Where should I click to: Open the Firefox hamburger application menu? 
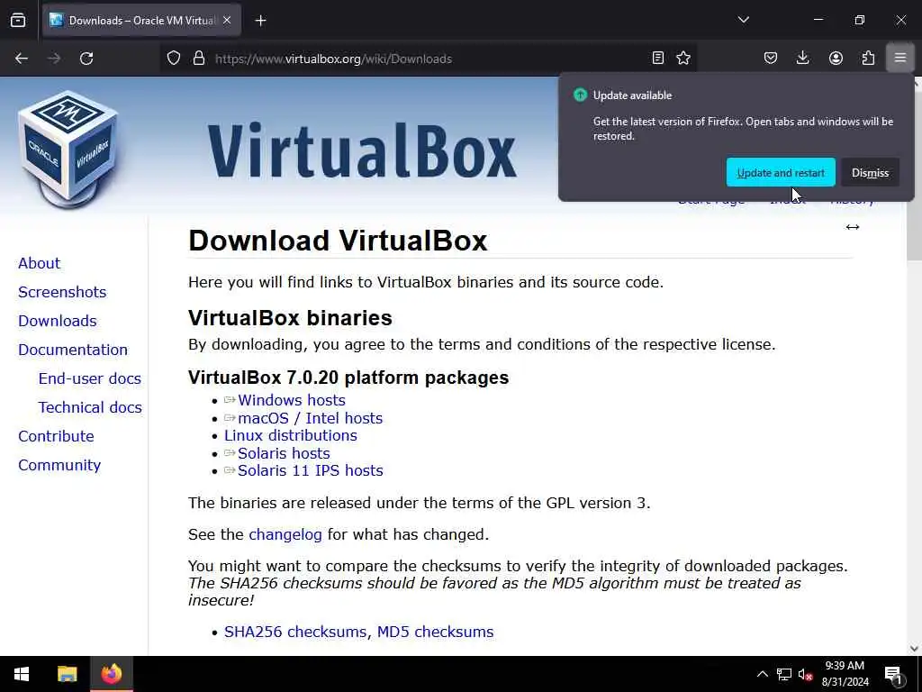(x=900, y=58)
